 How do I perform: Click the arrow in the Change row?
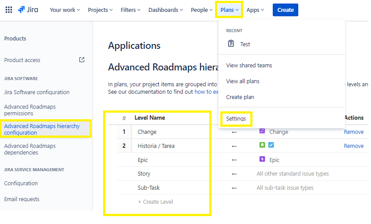[x=234, y=132]
